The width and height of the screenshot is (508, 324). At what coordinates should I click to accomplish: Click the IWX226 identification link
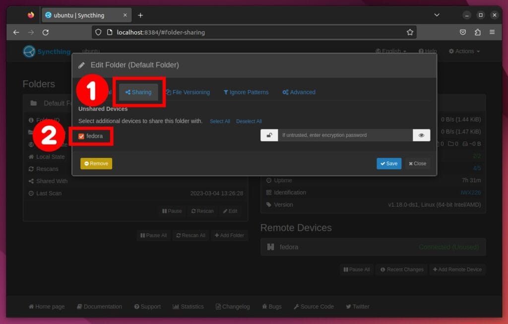470,193
